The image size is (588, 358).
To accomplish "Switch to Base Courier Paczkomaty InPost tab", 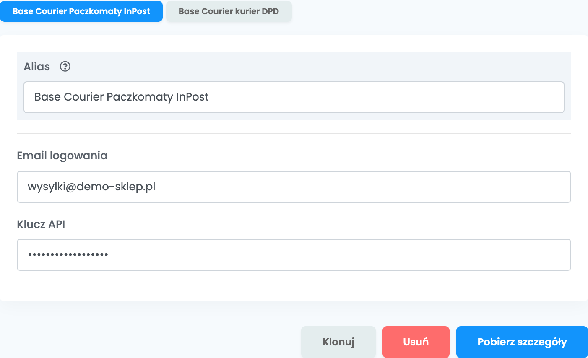I will (81, 11).
